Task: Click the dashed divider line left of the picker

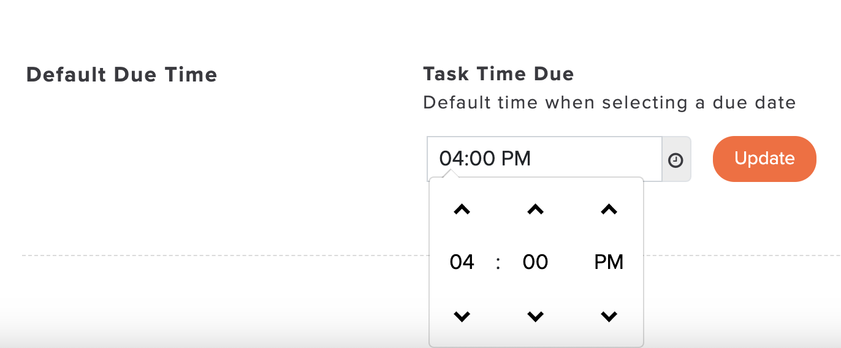Action: coord(225,255)
